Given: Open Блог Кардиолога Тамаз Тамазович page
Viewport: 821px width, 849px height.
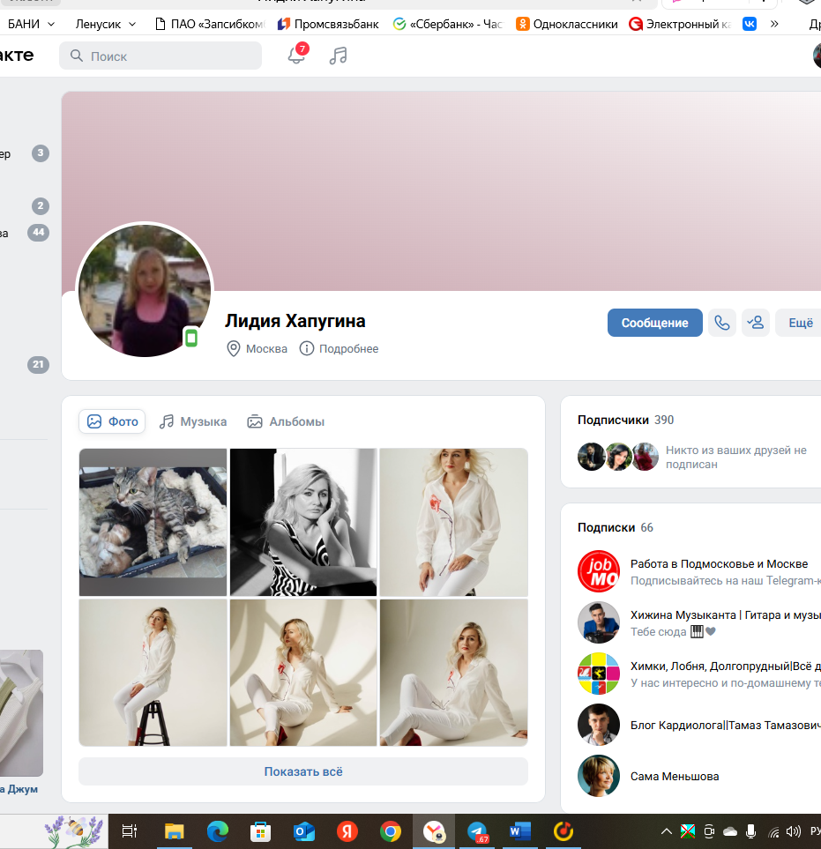Looking at the screenshot, I should click(x=725, y=726).
